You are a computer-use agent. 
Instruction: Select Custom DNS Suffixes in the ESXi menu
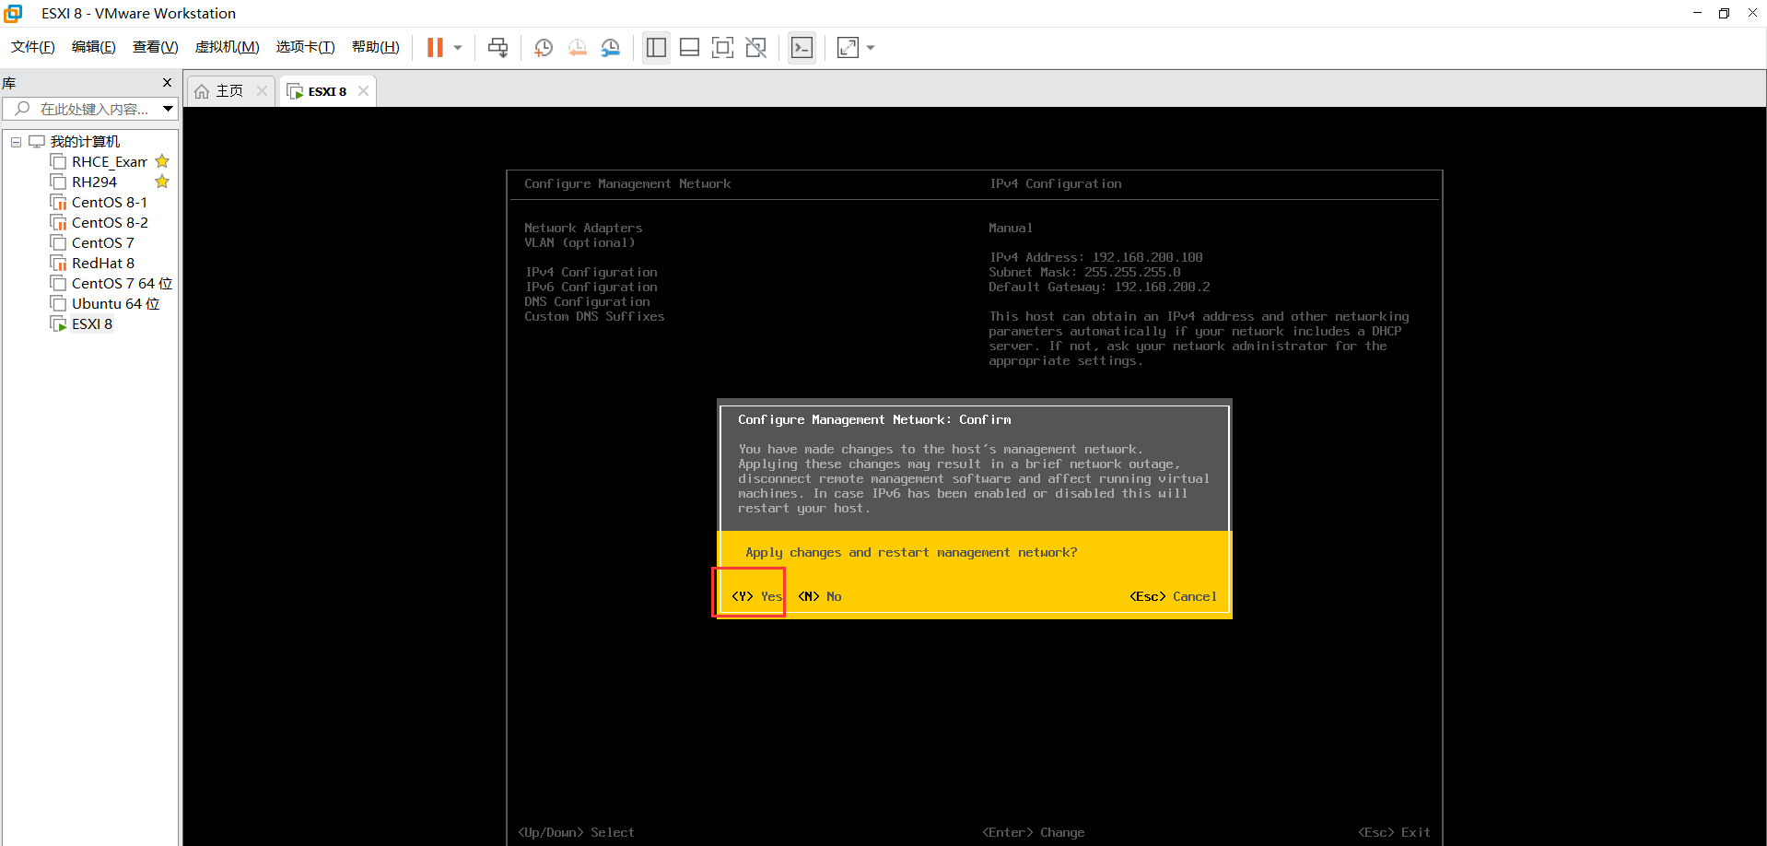point(594,316)
